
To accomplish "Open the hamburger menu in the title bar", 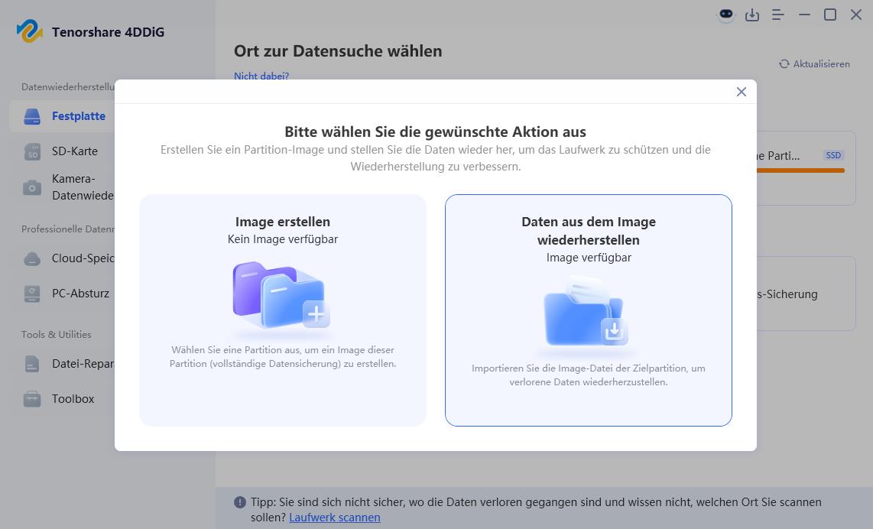I will point(777,15).
